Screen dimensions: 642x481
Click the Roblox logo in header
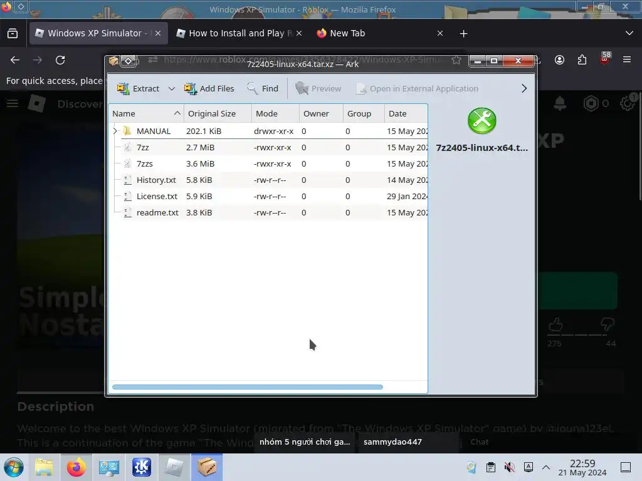click(x=37, y=103)
